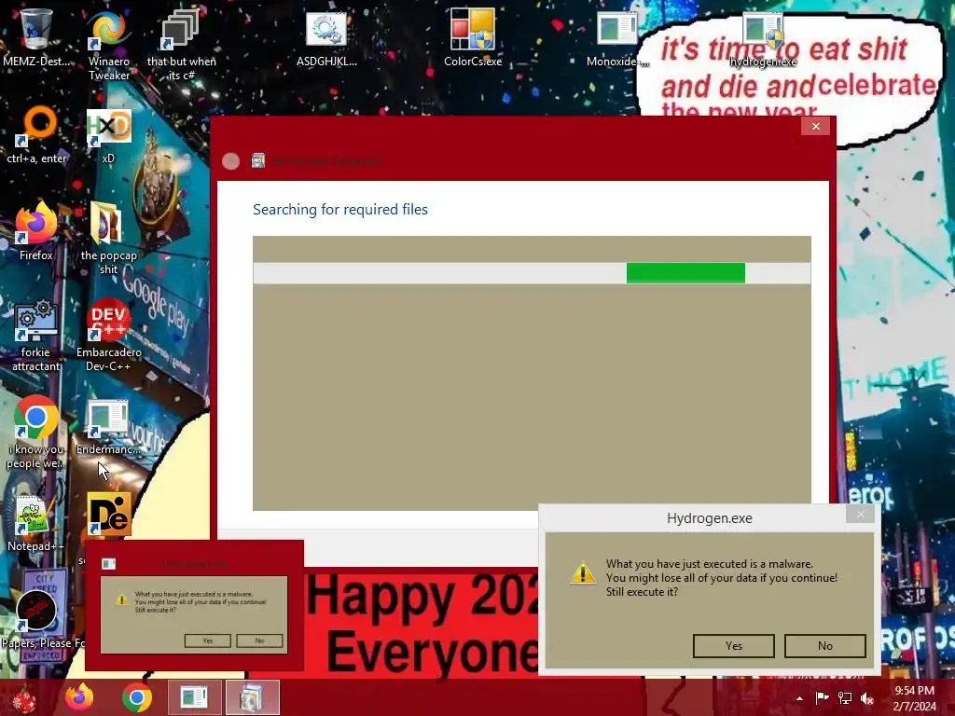The image size is (955, 716).
Task: Open Action Center flag tray icon
Action: [822, 698]
